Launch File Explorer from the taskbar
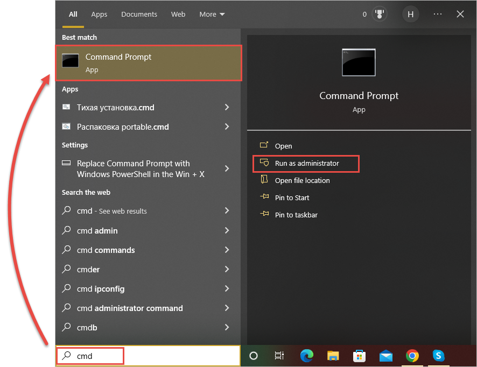 [333, 356]
